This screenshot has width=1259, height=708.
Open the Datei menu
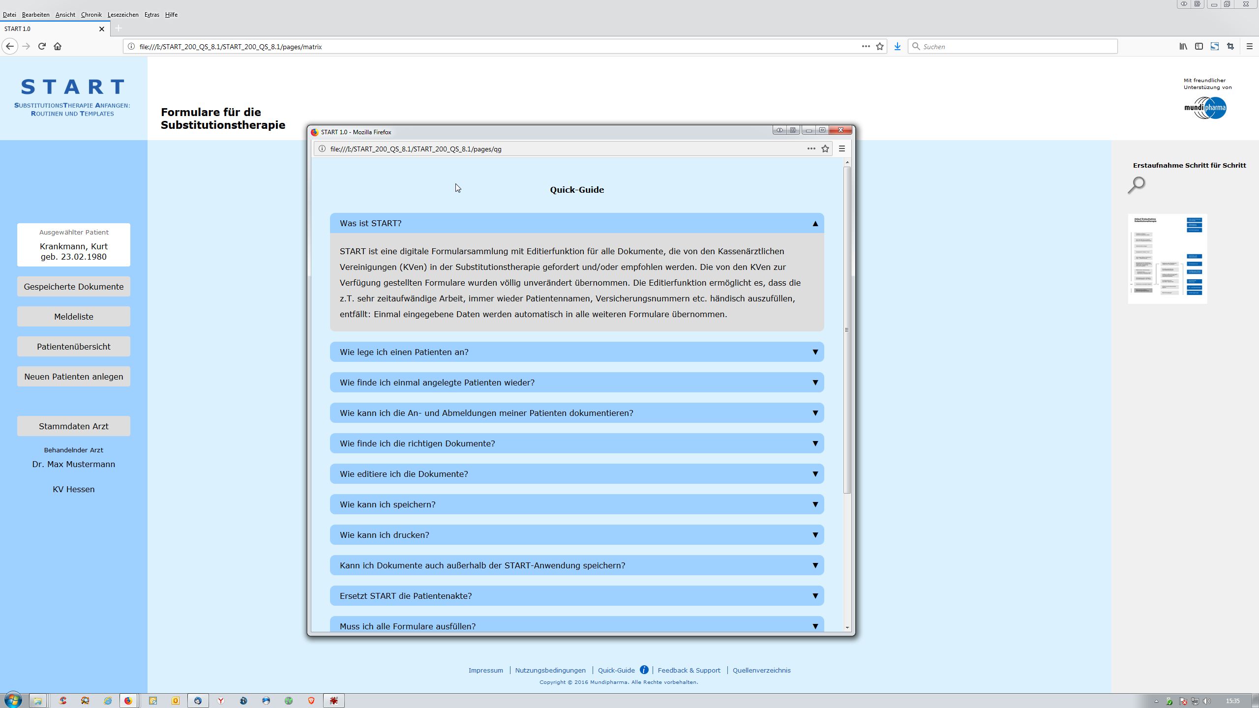[x=9, y=15]
